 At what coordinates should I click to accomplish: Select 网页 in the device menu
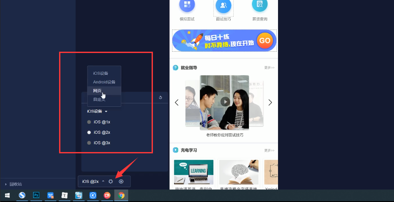coord(104,91)
